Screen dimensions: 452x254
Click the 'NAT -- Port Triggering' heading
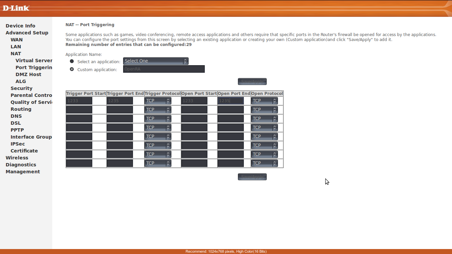point(90,25)
